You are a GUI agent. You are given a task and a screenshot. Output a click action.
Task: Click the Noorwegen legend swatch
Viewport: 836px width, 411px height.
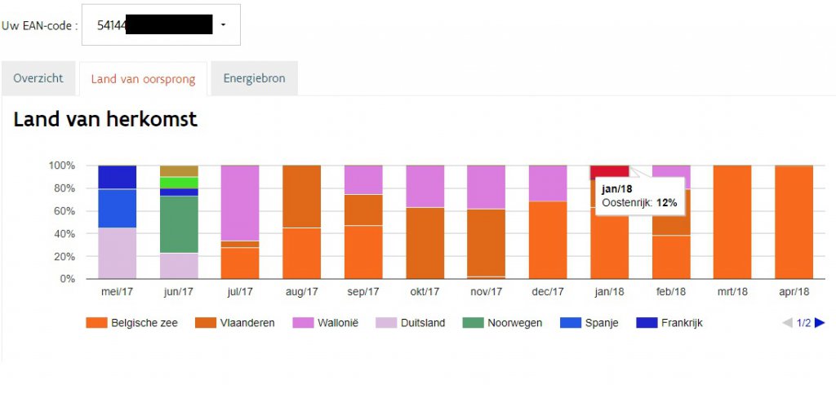pyautogui.click(x=473, y=323)
